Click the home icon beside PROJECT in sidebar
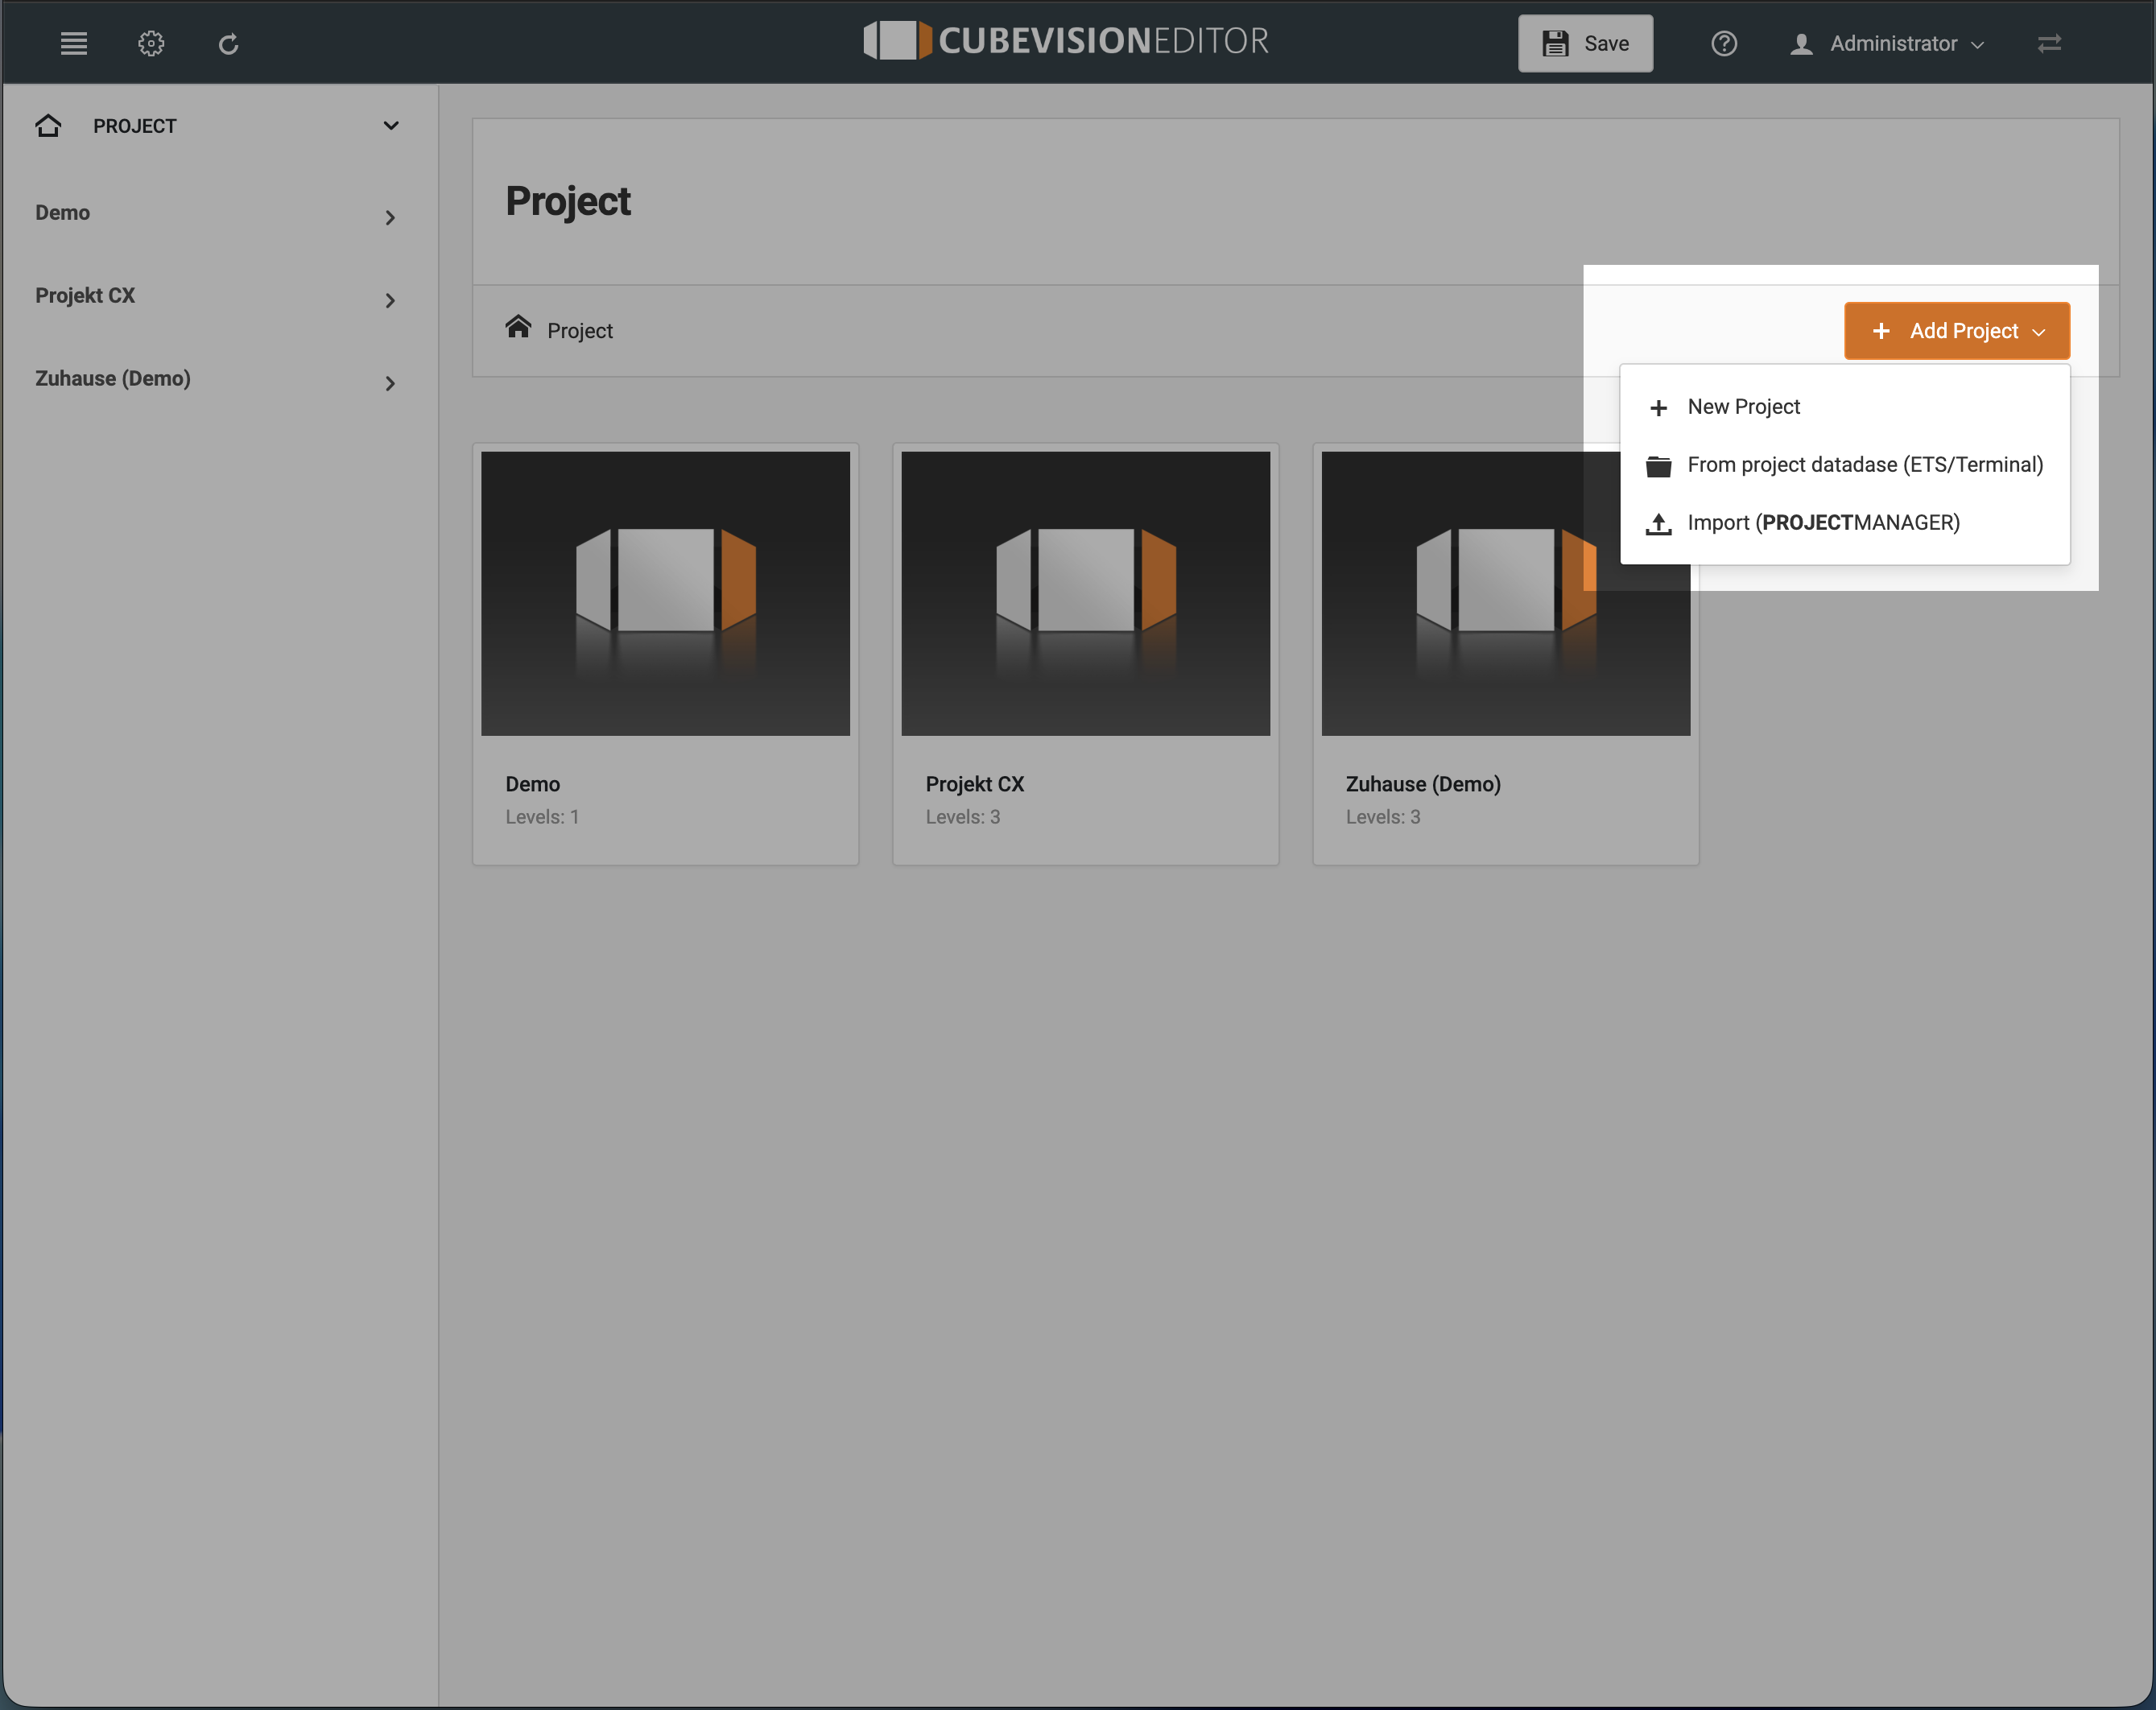 48,125
